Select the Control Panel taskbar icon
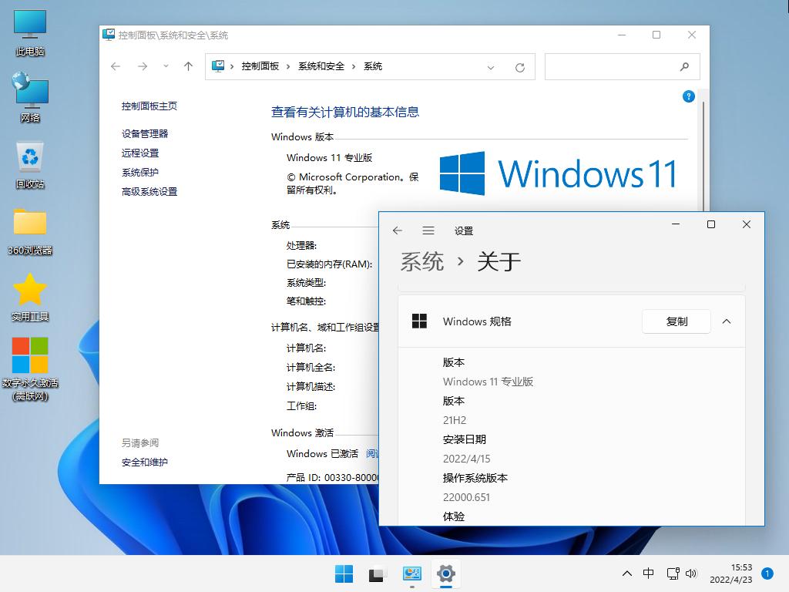 pos(411,573)
